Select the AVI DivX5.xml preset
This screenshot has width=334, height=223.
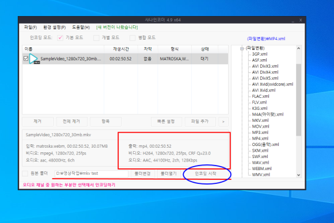[265, 78]
